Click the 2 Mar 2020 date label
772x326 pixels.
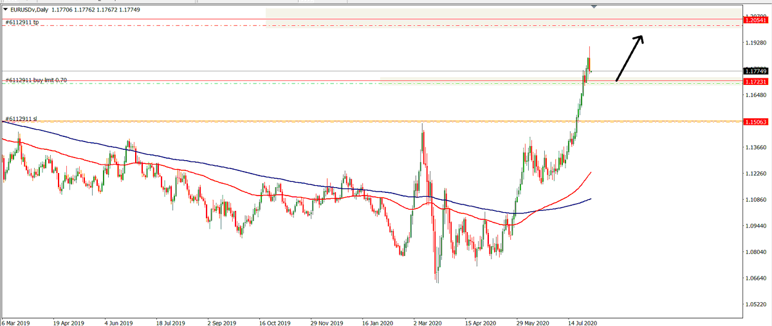[429, 322]
